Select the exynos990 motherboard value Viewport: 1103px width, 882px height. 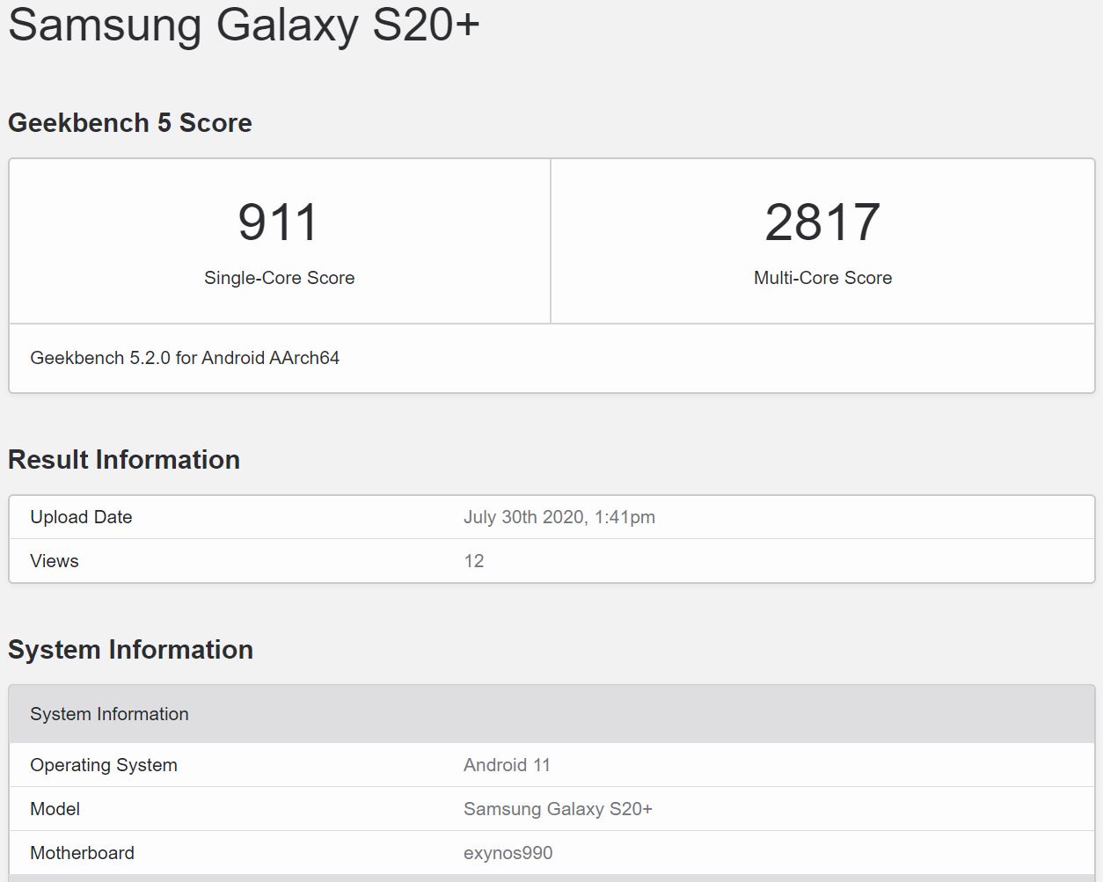[x=508, y=853]
